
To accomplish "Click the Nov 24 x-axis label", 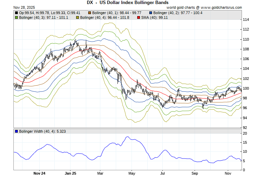I will (x=40, y=174).
